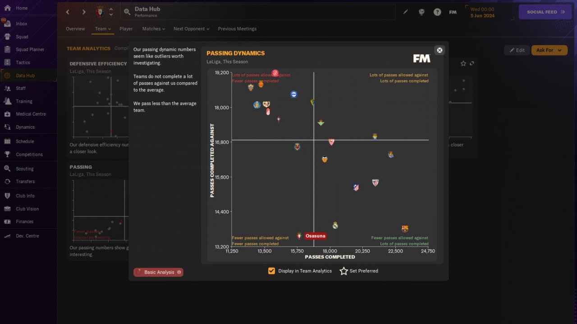Open the help question mark icon
Screen dimensions: 577x324
437,12
